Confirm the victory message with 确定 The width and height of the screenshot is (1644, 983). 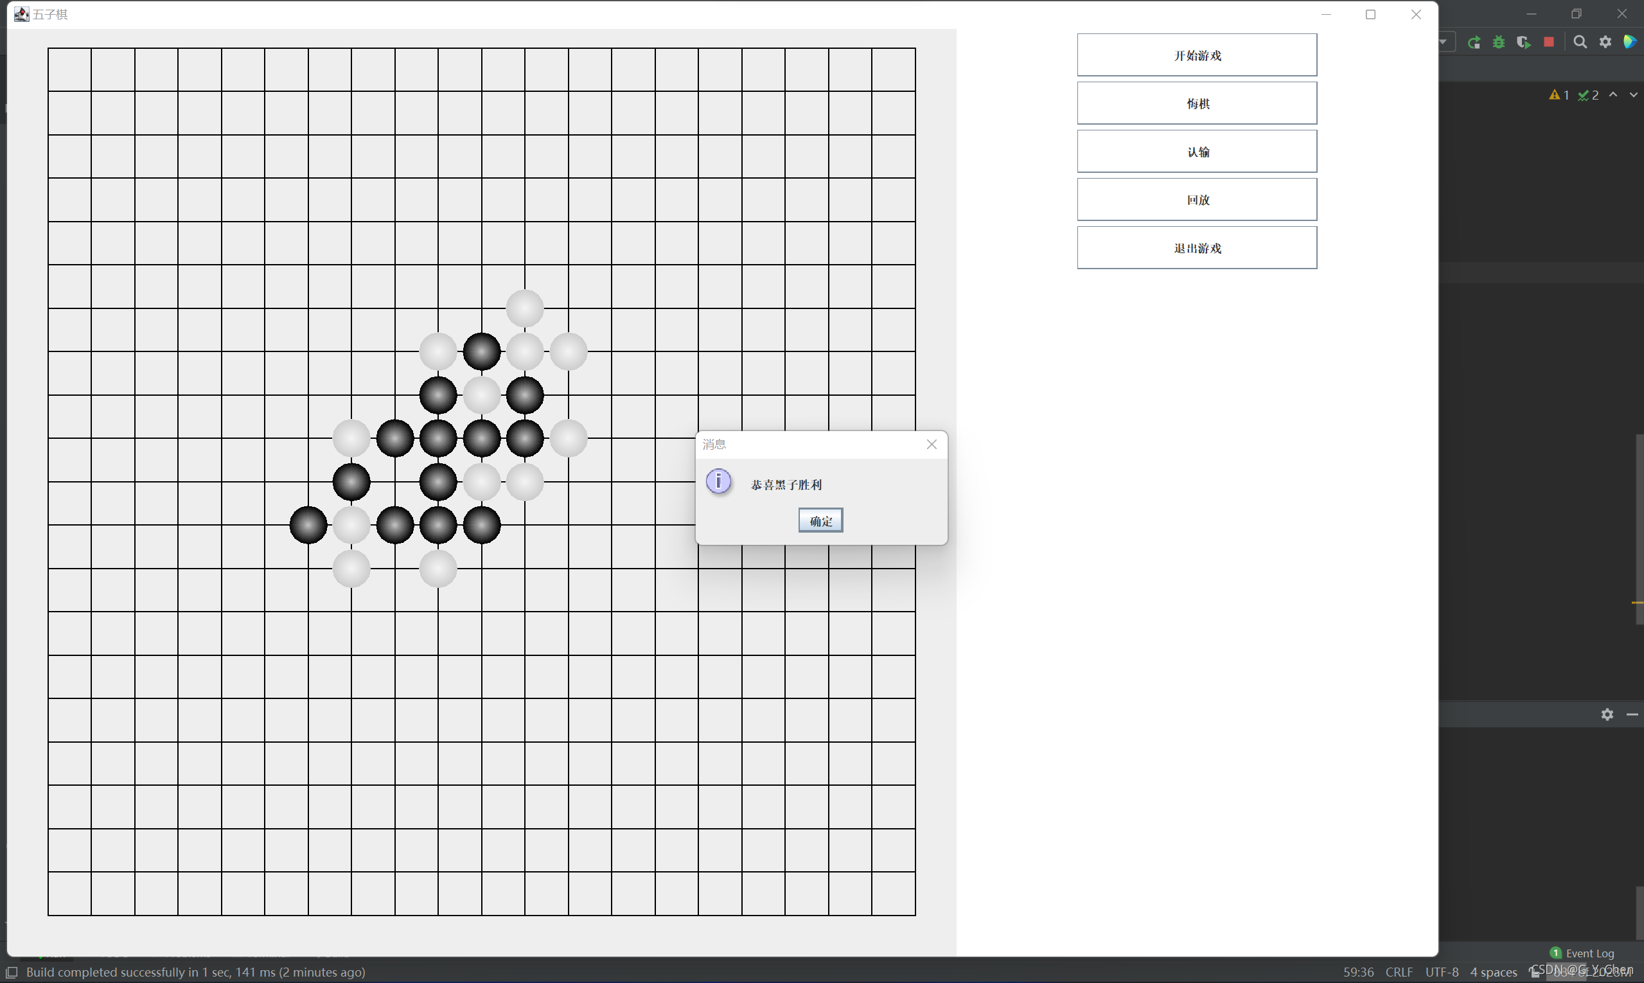tap(820, 520)
